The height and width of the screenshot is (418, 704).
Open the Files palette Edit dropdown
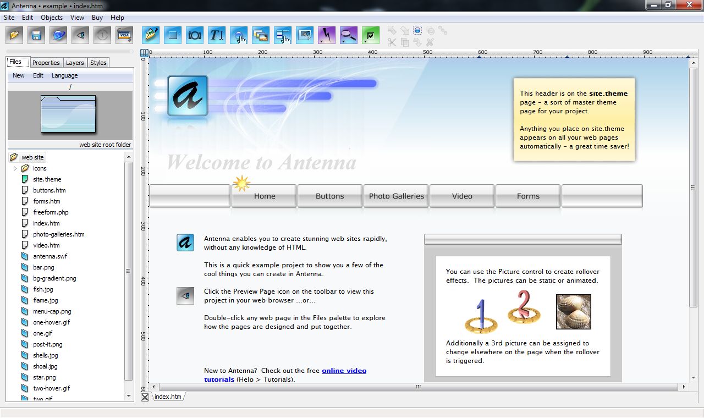click(38, 75)
